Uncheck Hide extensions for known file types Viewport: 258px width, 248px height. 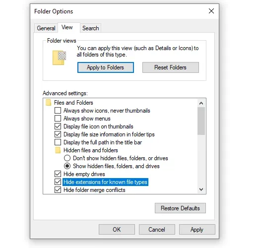tap(58, 182)
